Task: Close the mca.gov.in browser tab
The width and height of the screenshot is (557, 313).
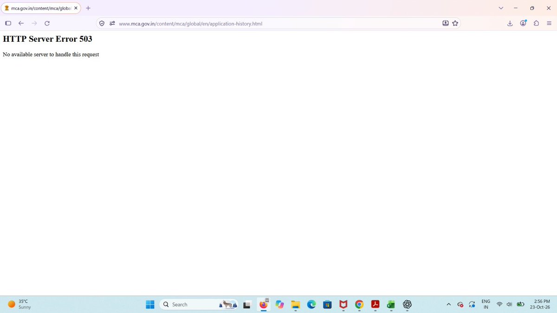Action: tap(76, 8)
